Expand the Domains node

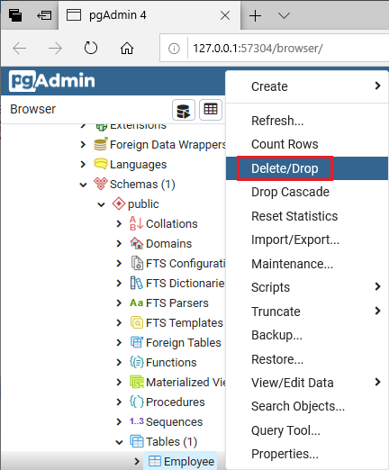coord(119,243)
